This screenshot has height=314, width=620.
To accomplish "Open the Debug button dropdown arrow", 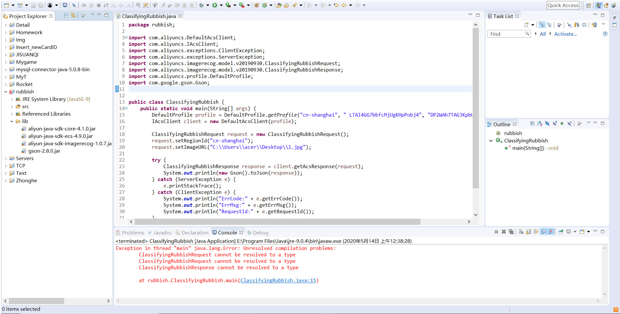I will pos(208,5).
